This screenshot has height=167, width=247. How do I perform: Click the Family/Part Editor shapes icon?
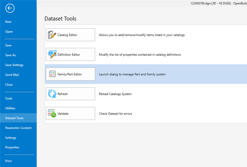click(x=52, y=74)
